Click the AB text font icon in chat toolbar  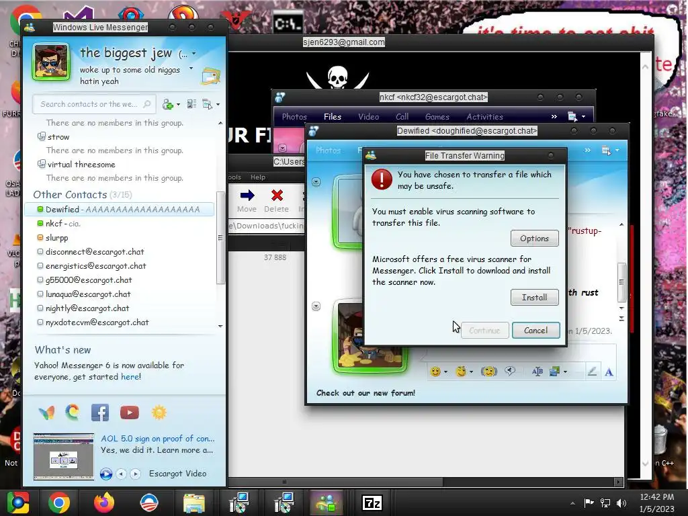(537, 372)
